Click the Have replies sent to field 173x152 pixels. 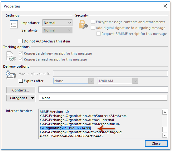[111, 74]
